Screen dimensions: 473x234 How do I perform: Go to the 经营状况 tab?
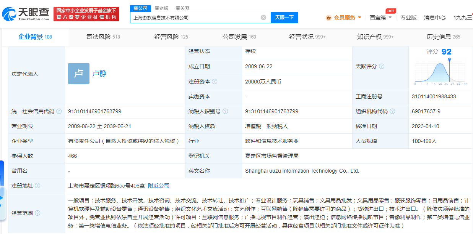click(307, 37)
